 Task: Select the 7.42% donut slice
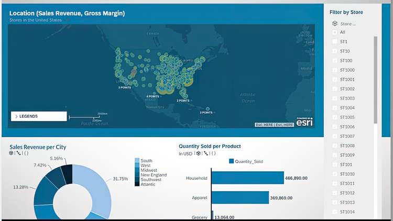click(56, 177)
